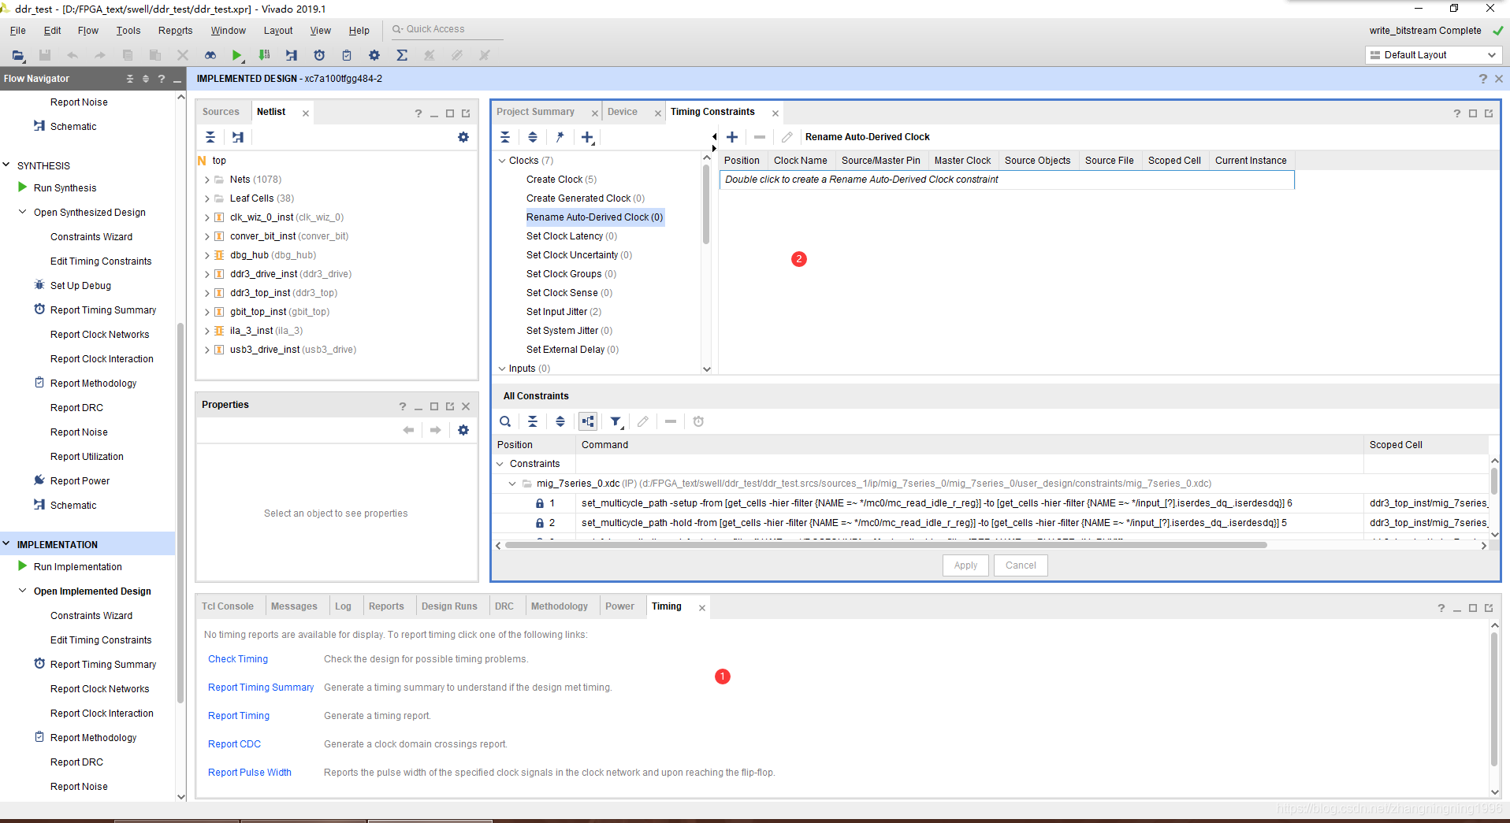Click the Report CDC link
This screenshot has height=823, width=1510.
234,744
